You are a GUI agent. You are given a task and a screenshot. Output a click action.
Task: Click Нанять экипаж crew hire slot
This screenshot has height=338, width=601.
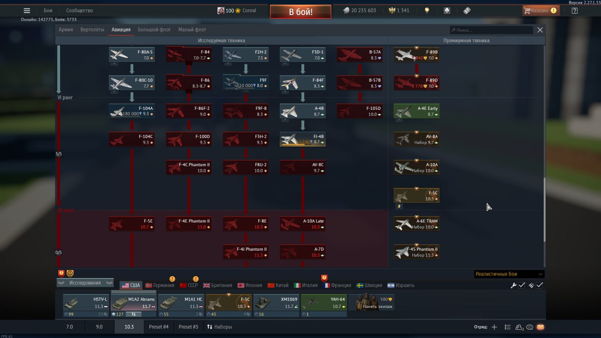click(371, 303)
